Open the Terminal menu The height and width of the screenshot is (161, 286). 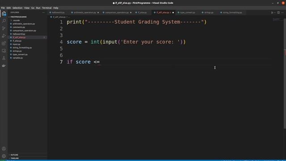[x=46, y=8]
